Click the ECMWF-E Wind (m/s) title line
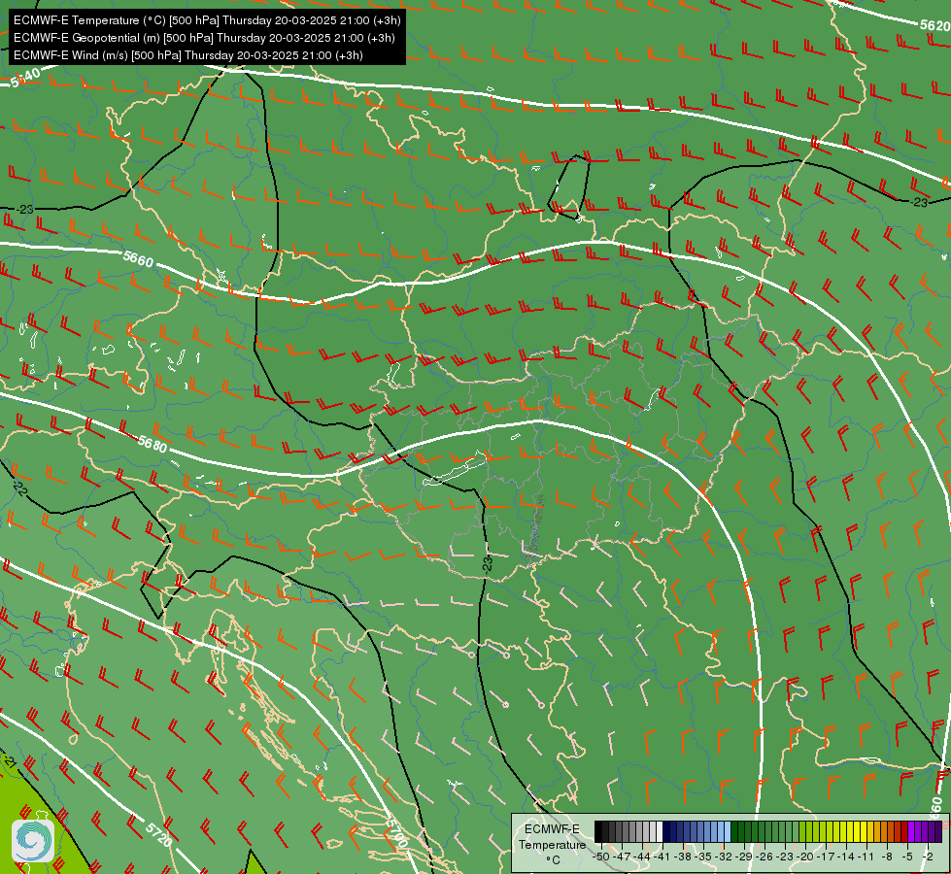This screenshot has height=874, width=951. 188,55
